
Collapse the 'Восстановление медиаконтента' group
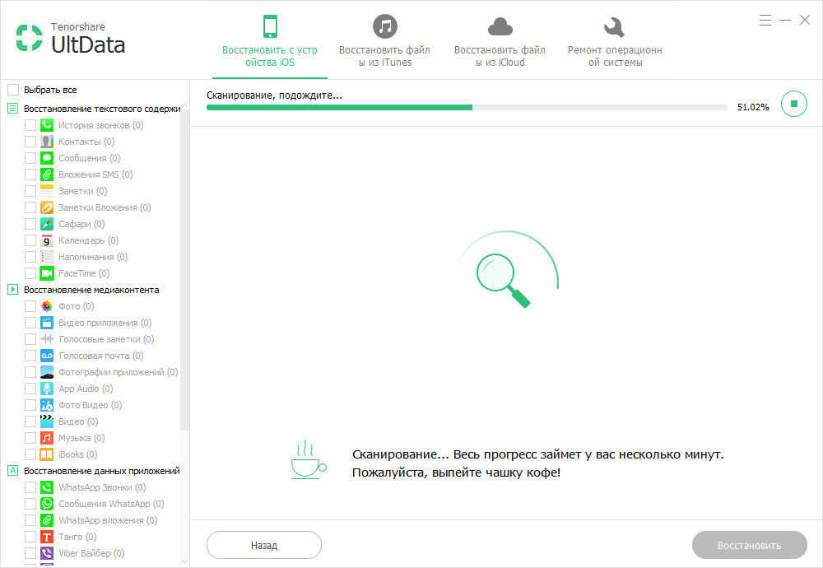[13, 290]
